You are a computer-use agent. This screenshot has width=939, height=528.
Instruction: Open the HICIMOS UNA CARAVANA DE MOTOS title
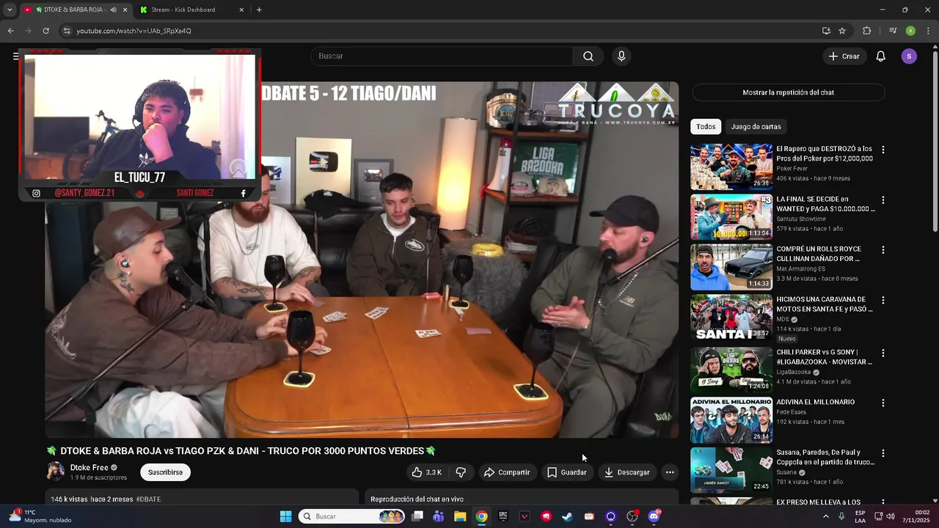(825, 304)
